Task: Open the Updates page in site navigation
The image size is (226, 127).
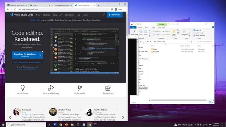Action: 46,15
